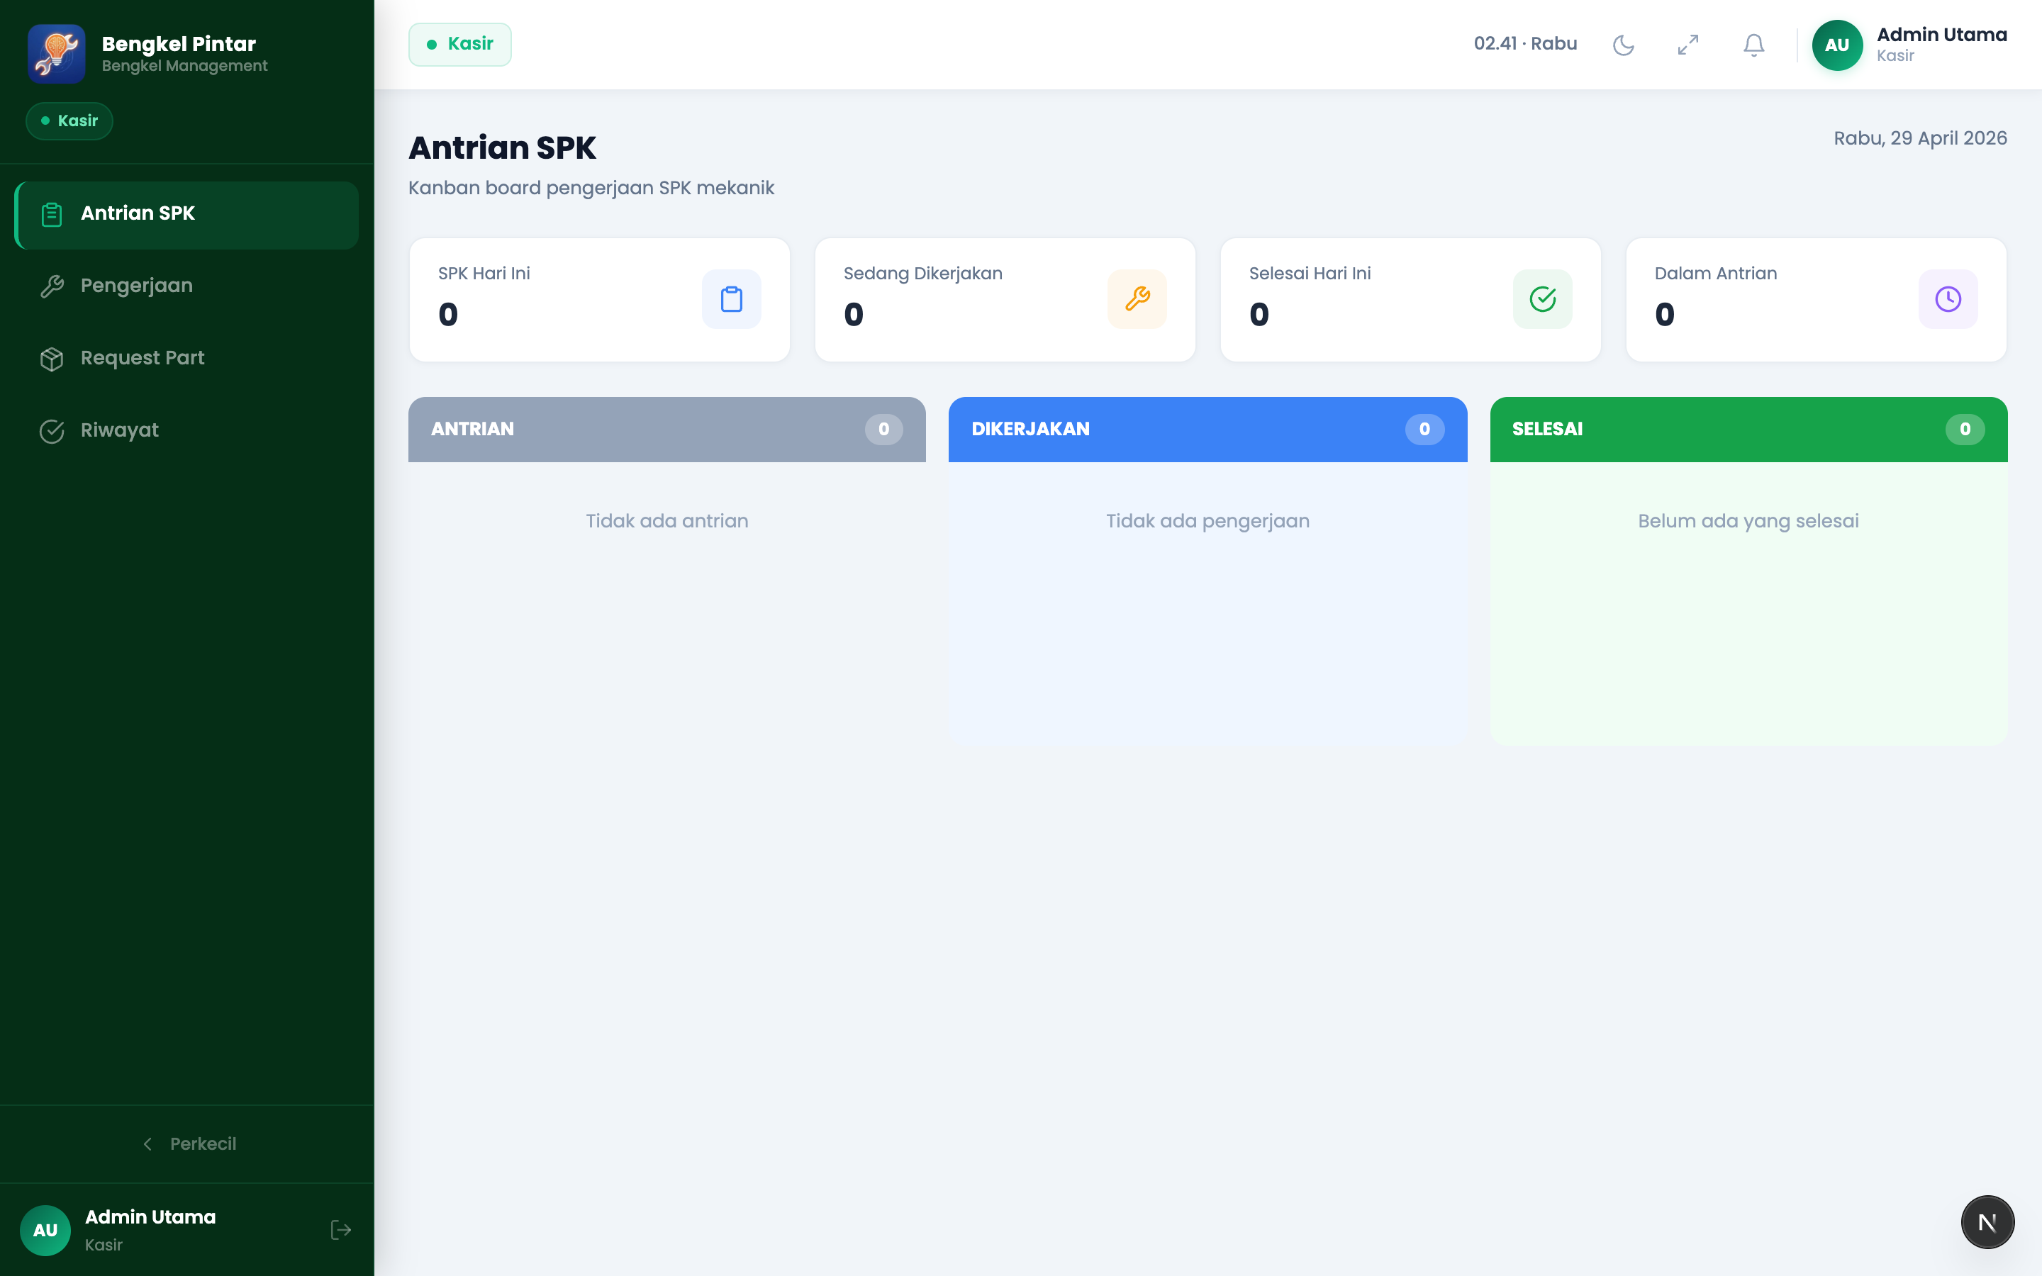Screen dimensions: 2042x1276
Task: Click the Pengerjaan wrench icon in sidebar
Action: pos(52,287)
